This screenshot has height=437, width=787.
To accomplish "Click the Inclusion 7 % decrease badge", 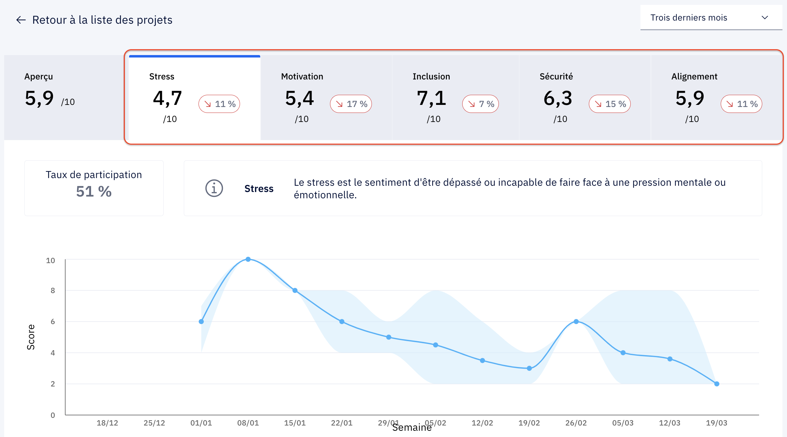I will pyautogui.click(x=480, y=104).
